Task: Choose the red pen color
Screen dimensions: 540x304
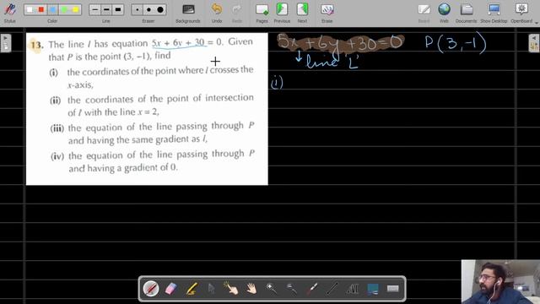Action: [41, 9]
